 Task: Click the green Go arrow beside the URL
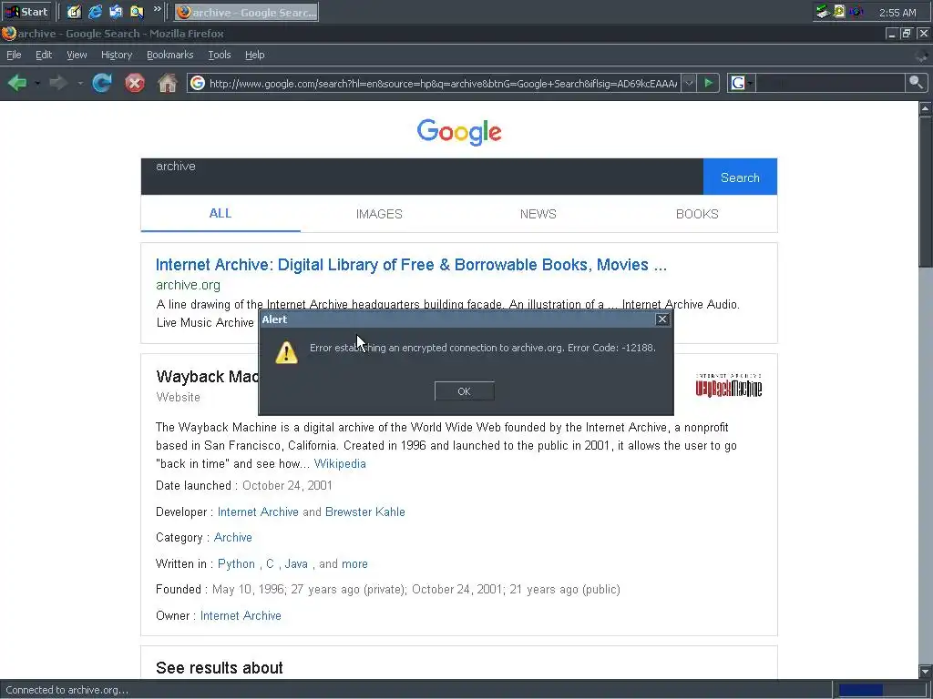coord(708,83)
